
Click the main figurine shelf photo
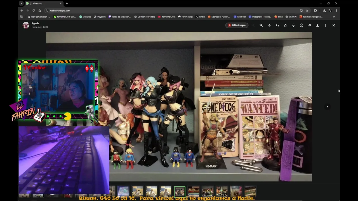(179, 107)
